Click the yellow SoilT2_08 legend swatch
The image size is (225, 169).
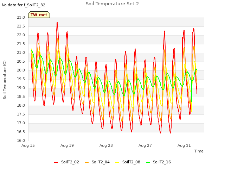click(117, 163)
